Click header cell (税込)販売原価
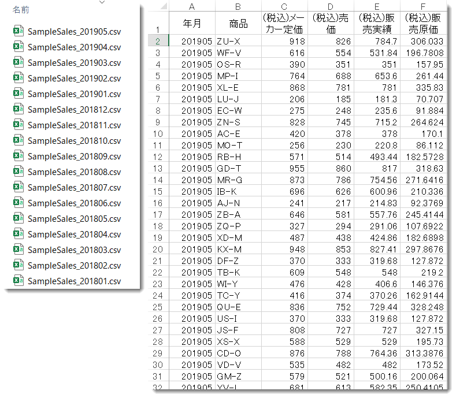456x398 pixels. [x=423, y=23]
